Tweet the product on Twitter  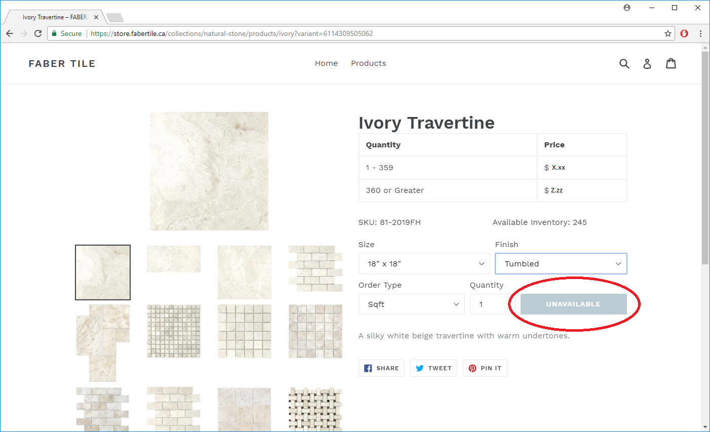click(x=433, y=368)
